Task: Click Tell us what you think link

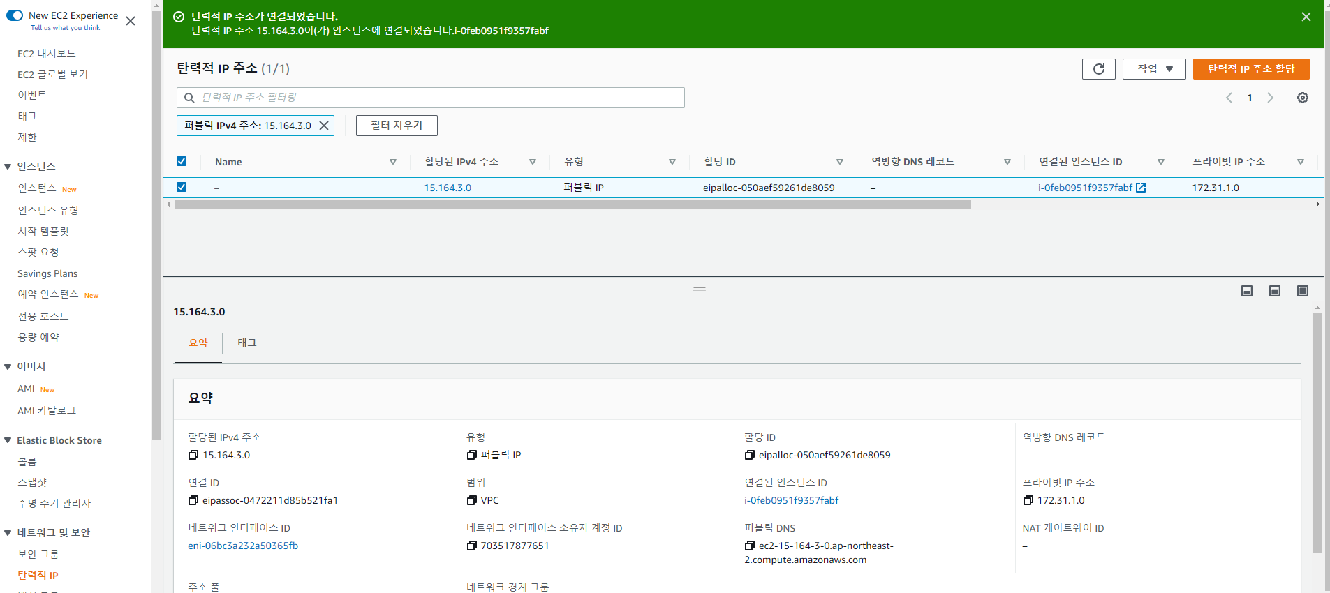Action: tap(65, 28)
